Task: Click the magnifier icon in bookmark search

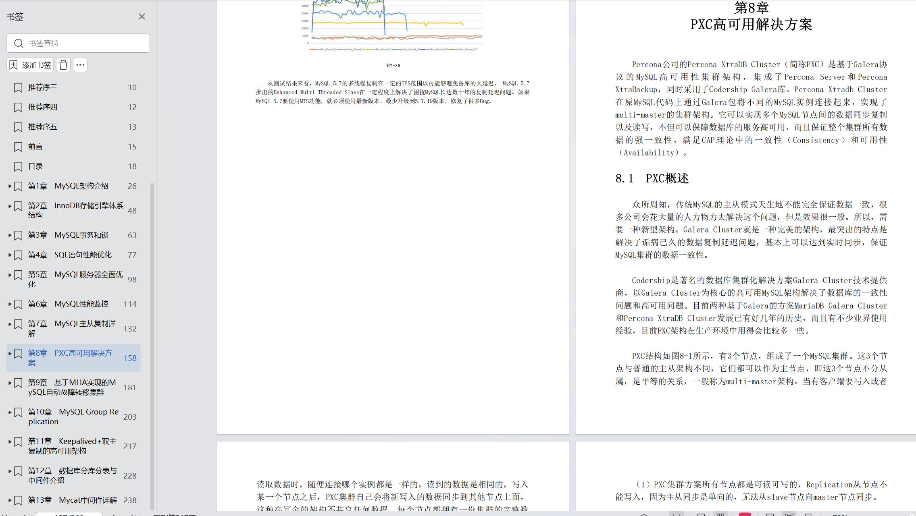Action: pyautogui.click(x=19, y=43)
